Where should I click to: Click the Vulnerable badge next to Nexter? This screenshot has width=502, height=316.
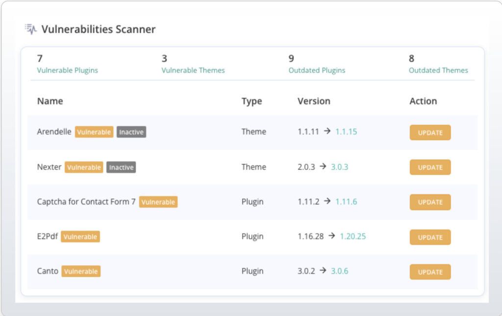click(84, 167)
